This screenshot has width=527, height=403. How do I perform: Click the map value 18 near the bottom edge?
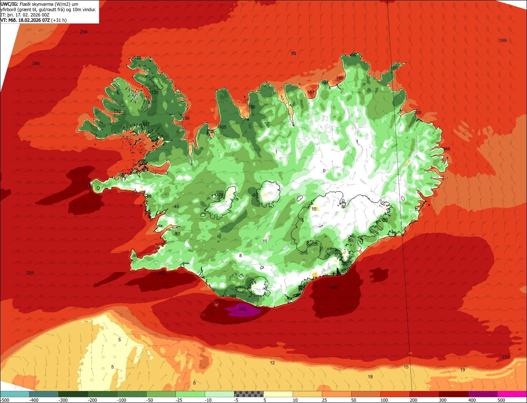[370, 377]
